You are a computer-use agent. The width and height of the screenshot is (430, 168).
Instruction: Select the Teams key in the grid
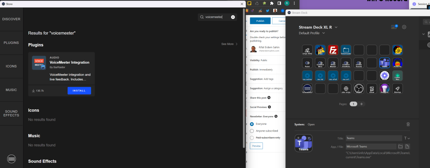pos(385,63)
